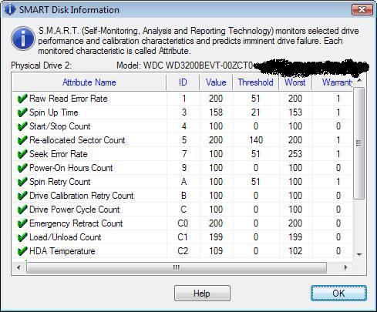Sort by Attribute Name column header

pos(89,82)
